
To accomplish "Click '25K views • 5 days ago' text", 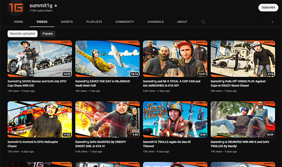I will point(224,91).
